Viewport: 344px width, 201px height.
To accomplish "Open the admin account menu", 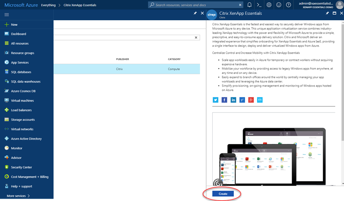I will click(x=317, y=5).
